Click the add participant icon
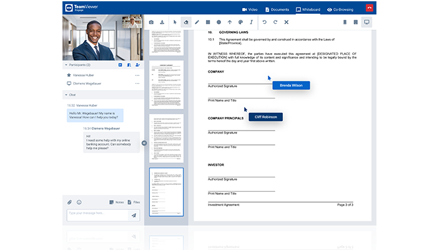Viewport: 437px width, 250px height. (x=137, y=65)
